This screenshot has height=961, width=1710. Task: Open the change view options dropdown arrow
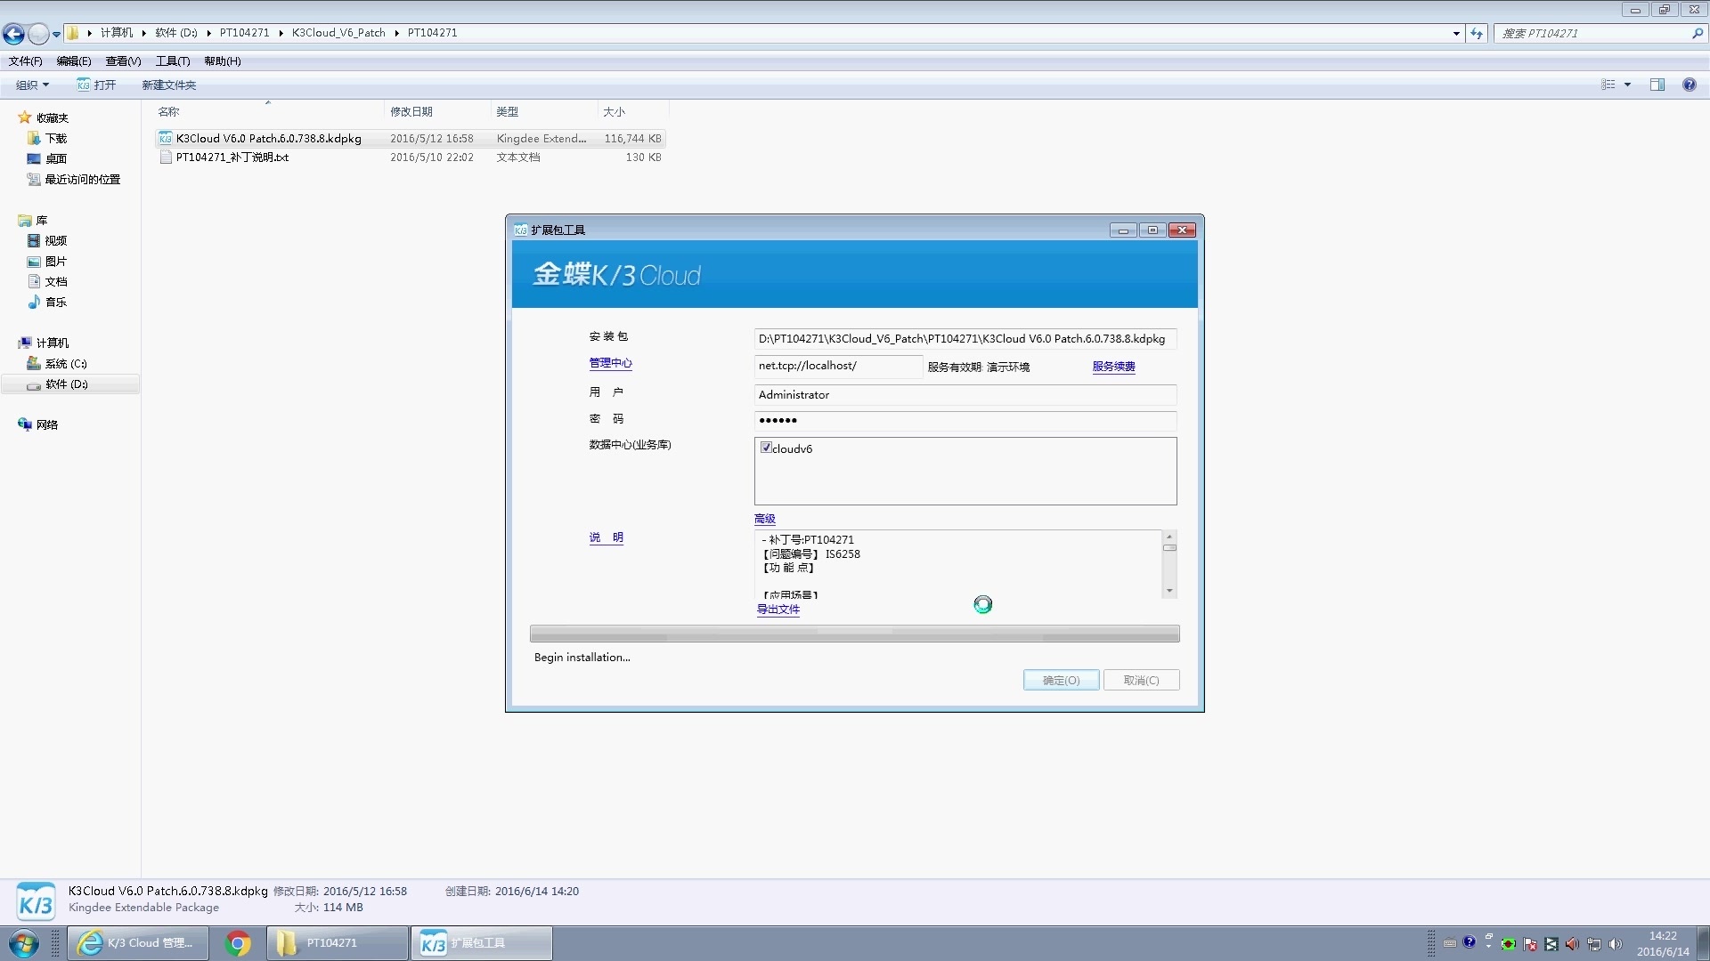1627,85
